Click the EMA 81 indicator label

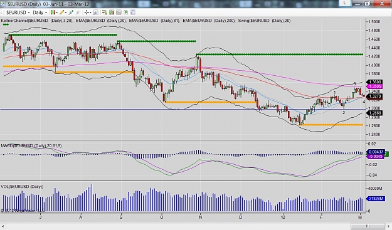click(x=154, y=21)
